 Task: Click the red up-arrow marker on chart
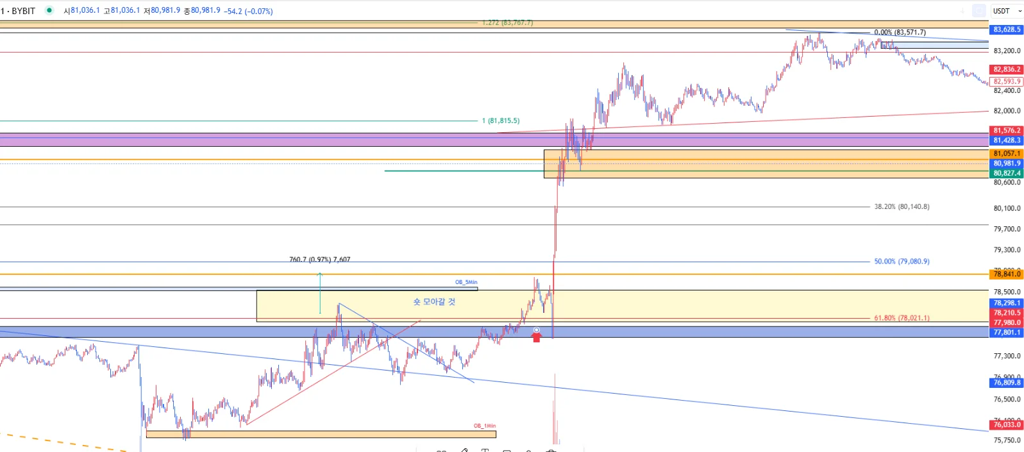(537, 337)
